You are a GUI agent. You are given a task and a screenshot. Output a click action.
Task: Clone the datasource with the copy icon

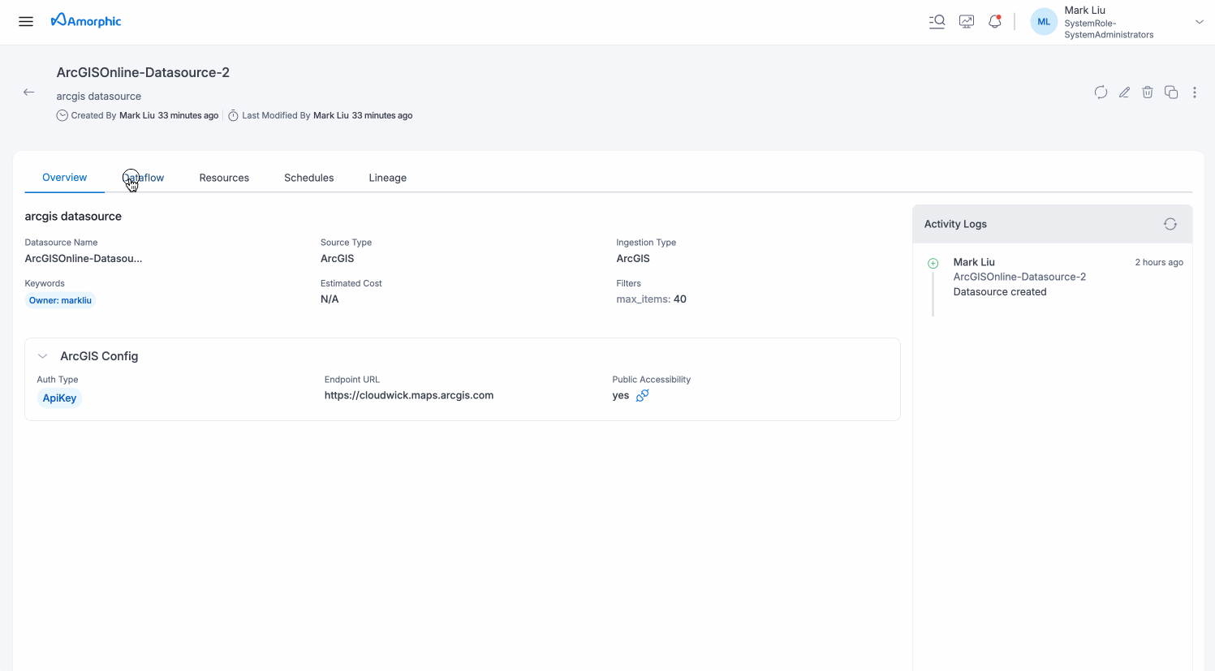click(x=1171, y=92)
